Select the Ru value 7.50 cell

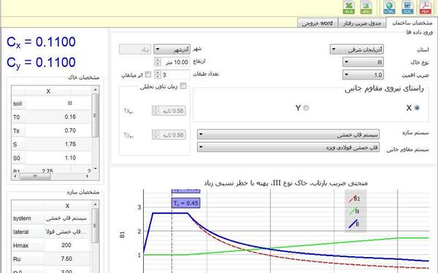tap(68, 258)
